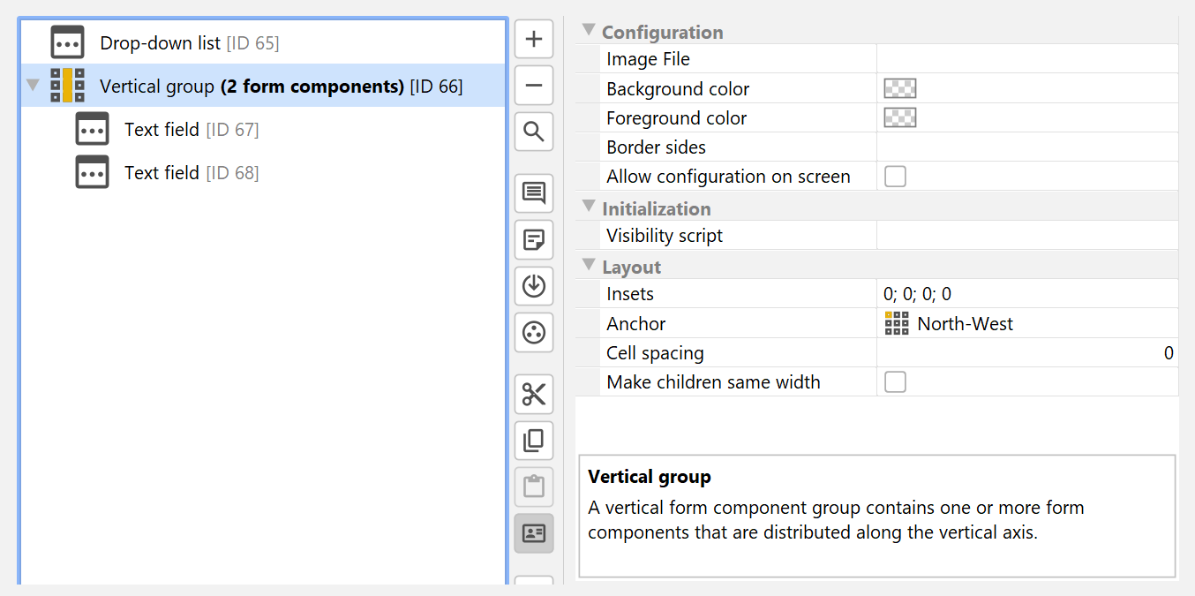Click the circled down-arrow icon
Screen dimensions: 1195x596
pyautogui.click(x=534, y=286)
